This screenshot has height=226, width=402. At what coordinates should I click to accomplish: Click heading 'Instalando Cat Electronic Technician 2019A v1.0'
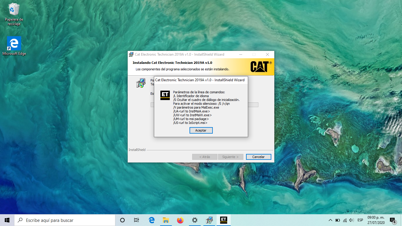(x=172, y=63)
